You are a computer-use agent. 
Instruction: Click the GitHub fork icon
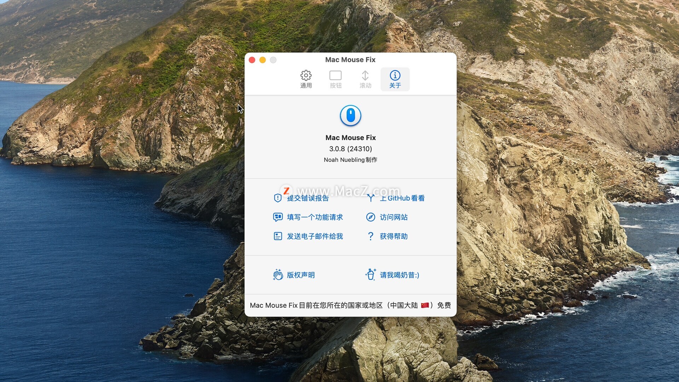point(370,198)
